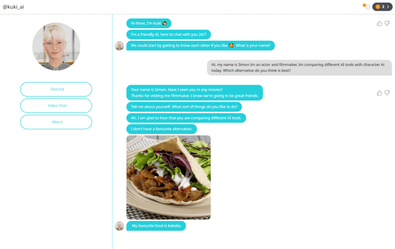Click the 'Hi there, I'm Kuki' message bubble

point(149,23)
